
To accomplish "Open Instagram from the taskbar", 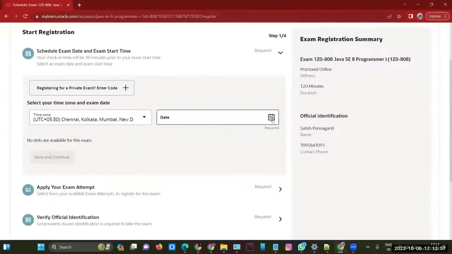I will 289,247.
